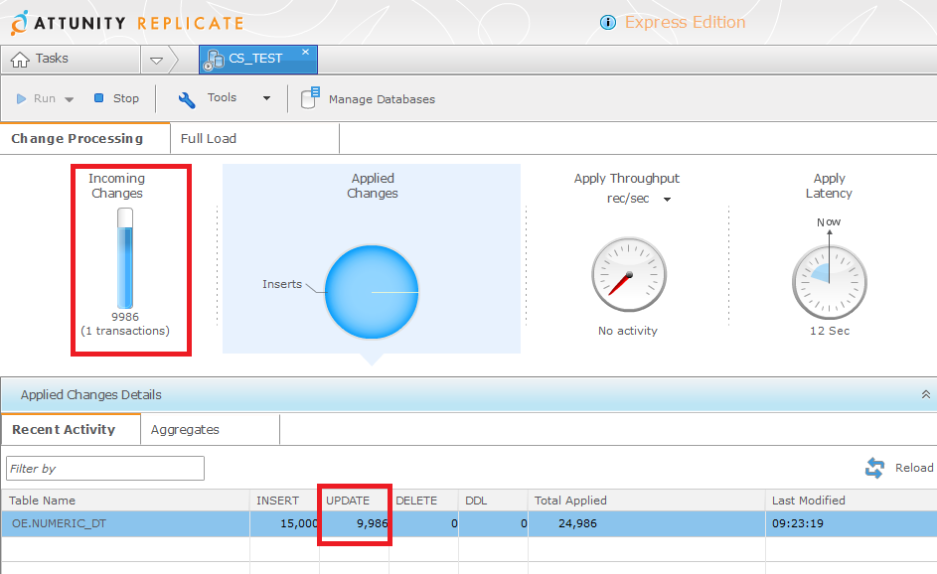Image resolution: width=937 pixels, height=574 pixels.
Task: Click the Manage Databases cylinder icon
Action: click(x=310, y=98)
